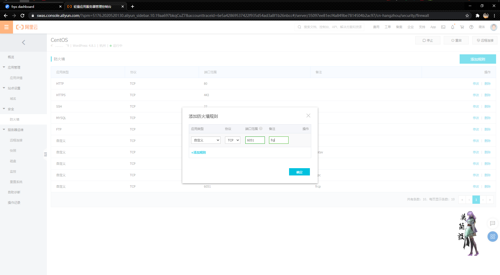The height and width of the screenshot is (275, 500).
Task: Click the port range input field
Action: click(x=255, y=140)
